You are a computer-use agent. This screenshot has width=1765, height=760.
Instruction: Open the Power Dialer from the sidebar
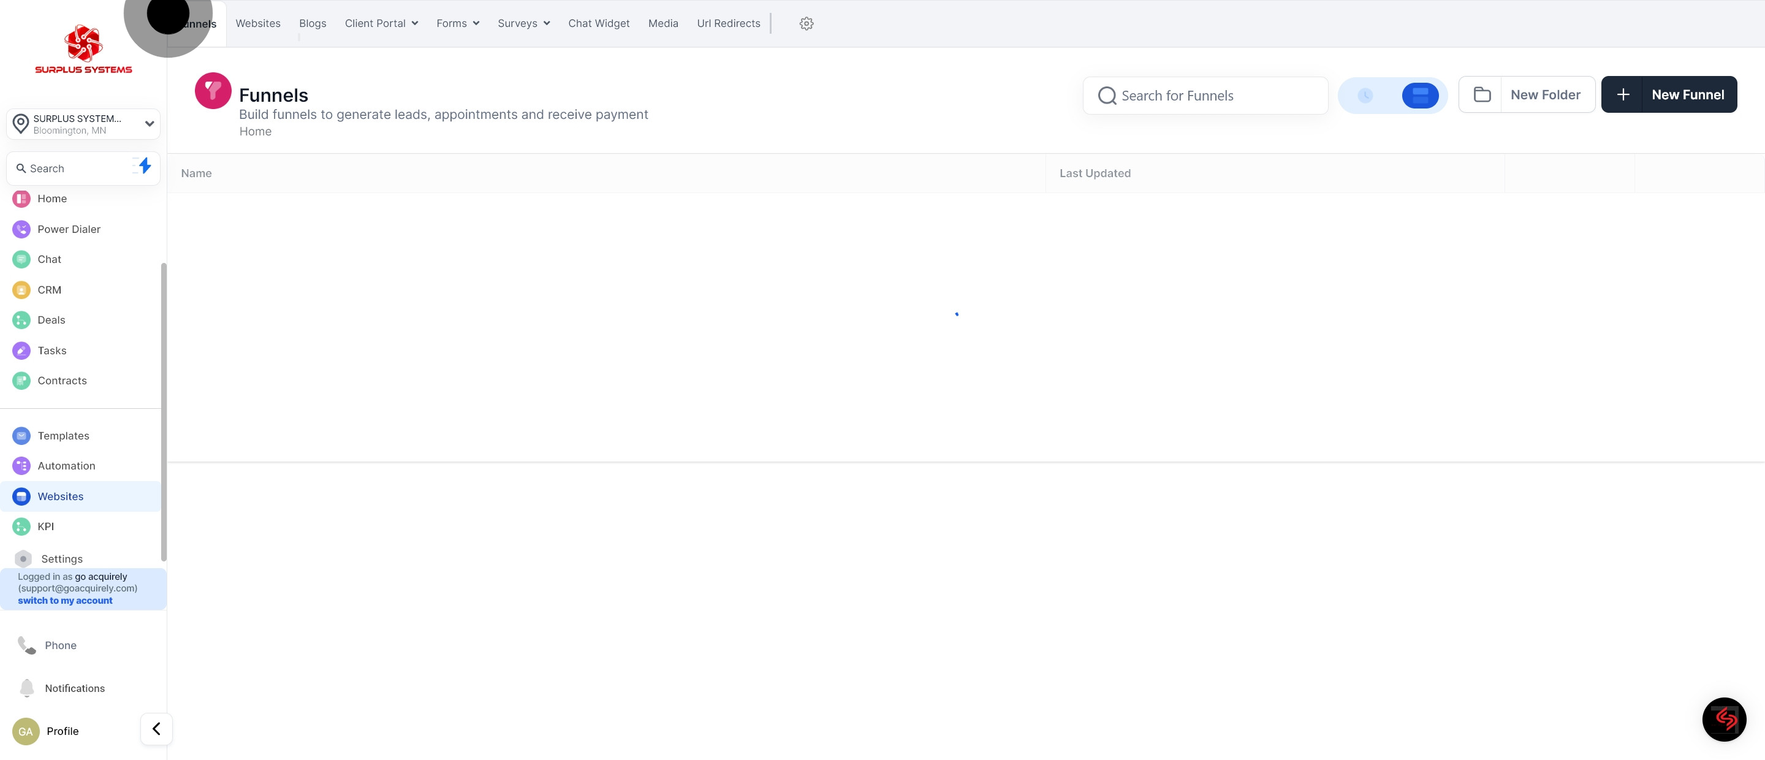pyautogui.click(x=69, y=229)
